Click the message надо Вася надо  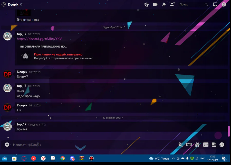click(28, 96)
